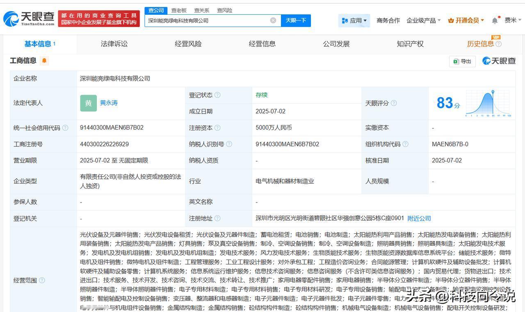Open the 开通会员 dropdown
This screenshot has width=525, height=312.
466,20
